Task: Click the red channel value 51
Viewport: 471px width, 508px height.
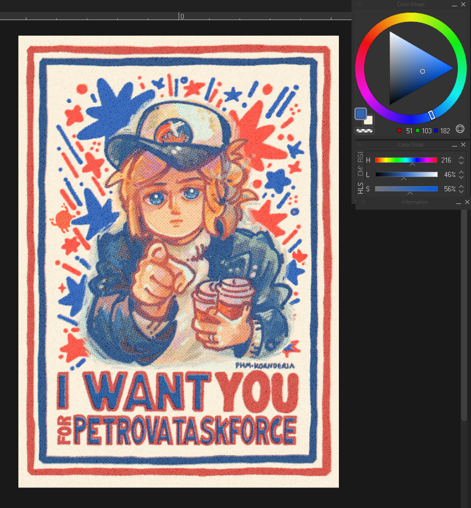Action: click(409, 131)
